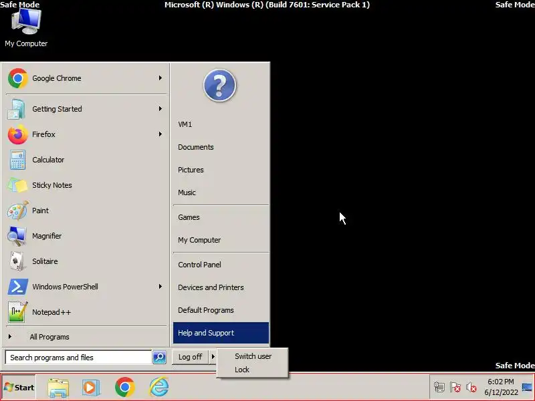Screen dimensions: 535x401
Task: Open Windows Media Player on taskbar
Action: pos(91,388)
